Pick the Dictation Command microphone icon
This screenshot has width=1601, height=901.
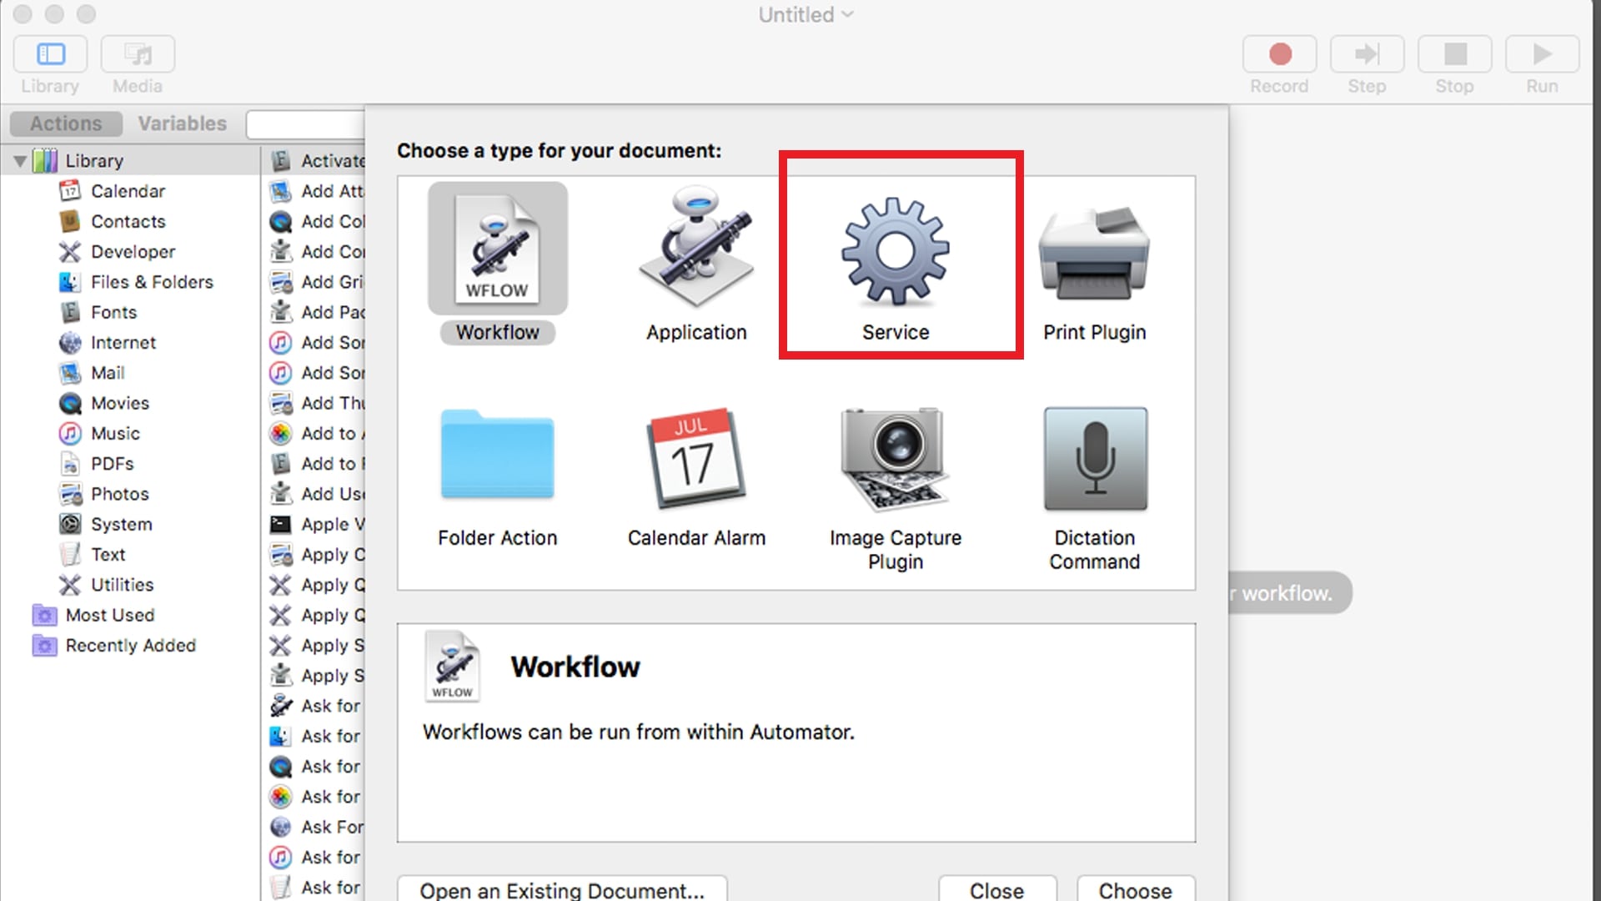1095,459
